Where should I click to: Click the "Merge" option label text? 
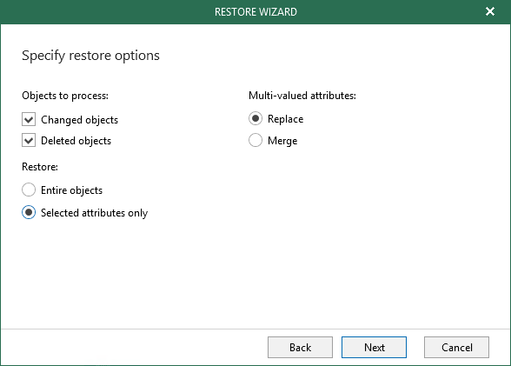[282, 141]
